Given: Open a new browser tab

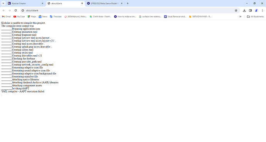Looking at the screenshot, I should 128,3.
